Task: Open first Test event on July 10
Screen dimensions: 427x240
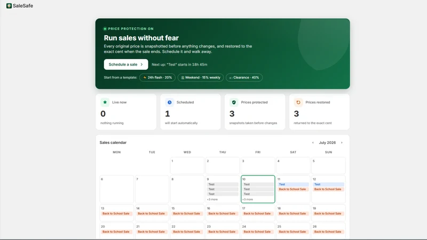Action: click(x=258, y=184)
